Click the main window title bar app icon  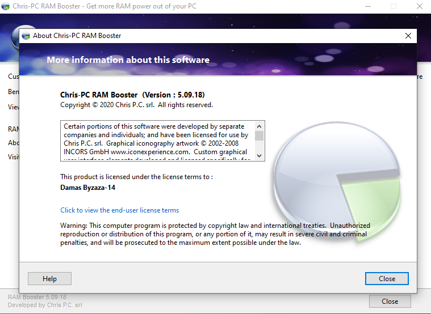[x=6, y=6]
